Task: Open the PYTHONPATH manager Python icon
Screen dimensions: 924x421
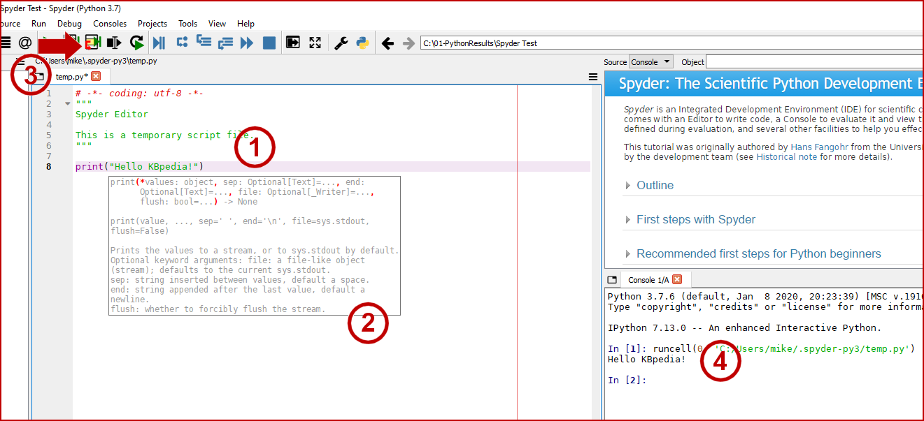Action: click(x=362, y=43)
